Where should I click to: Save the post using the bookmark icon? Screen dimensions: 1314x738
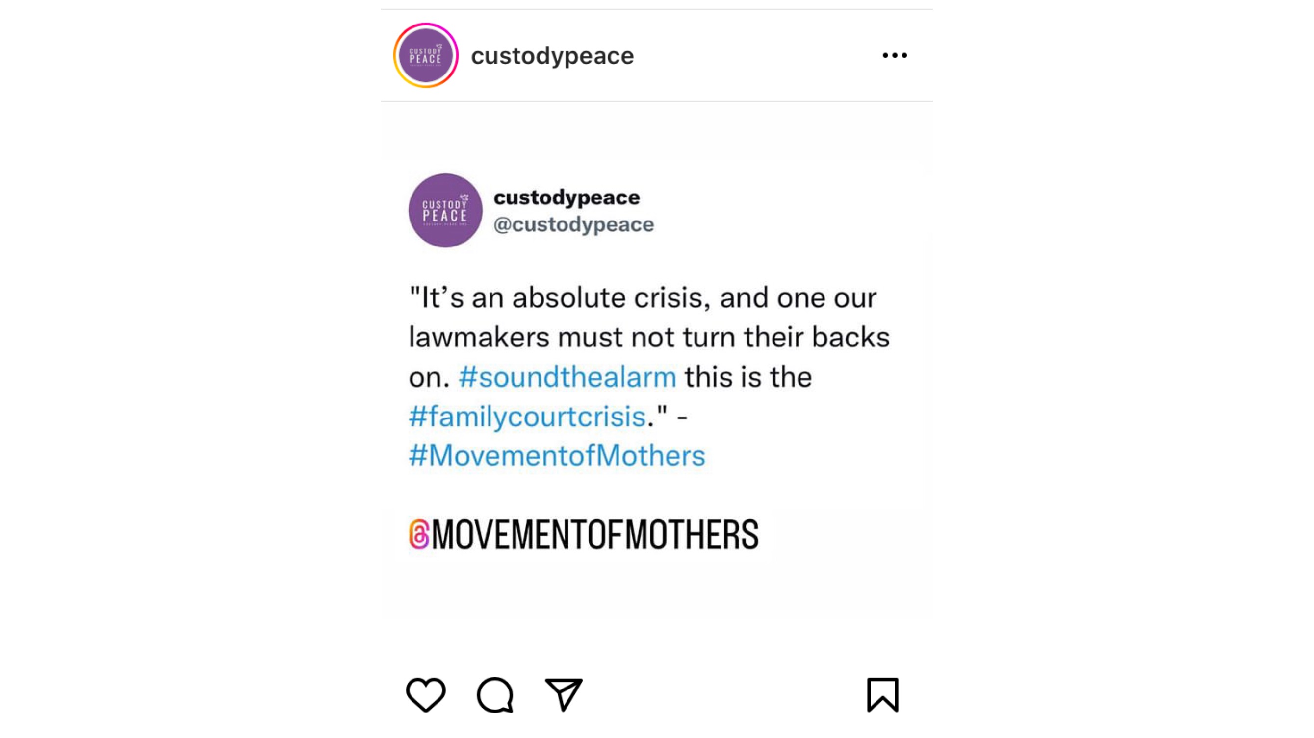882,694
